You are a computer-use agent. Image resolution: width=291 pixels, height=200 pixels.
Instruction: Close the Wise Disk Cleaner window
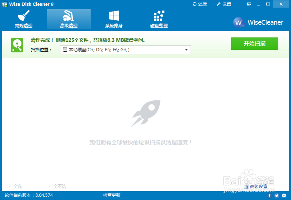281,4
